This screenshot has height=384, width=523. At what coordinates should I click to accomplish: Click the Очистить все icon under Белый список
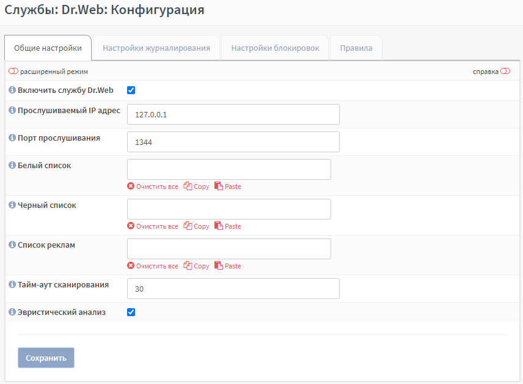[131, 186]
